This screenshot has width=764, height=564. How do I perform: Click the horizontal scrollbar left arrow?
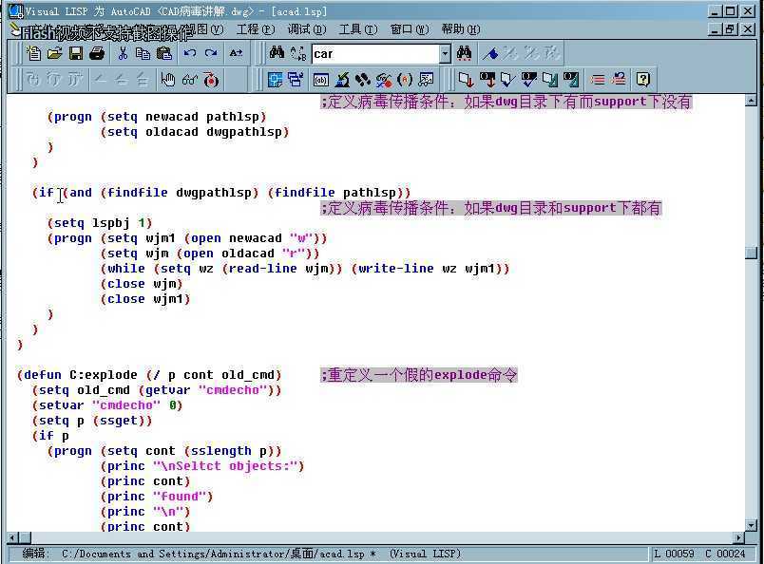(x=12, y=537)
